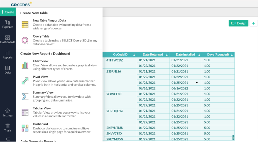Click the 06/16/2022 Date Installed cell
Screen dimensions: 258x148
click(x=186, y=88)
